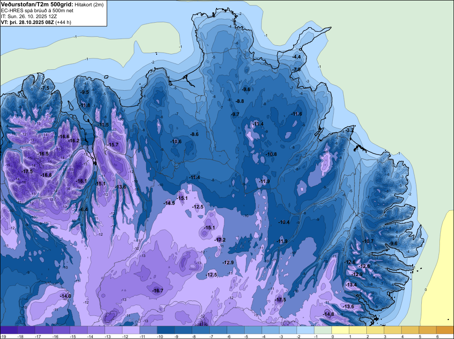Click the -6.4 temperature label
Viewport: 454px width, 339px height.
click(84, 209)
